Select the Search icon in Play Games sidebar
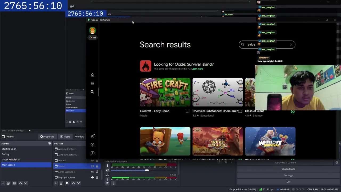The height and width of the screenshot is (192, 341). pyautogui.click(x=92, y=92)
